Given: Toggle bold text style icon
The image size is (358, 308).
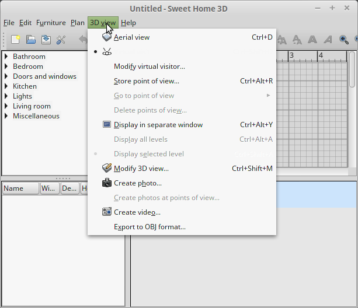Looking at the screenshot, I should [312, 40].
